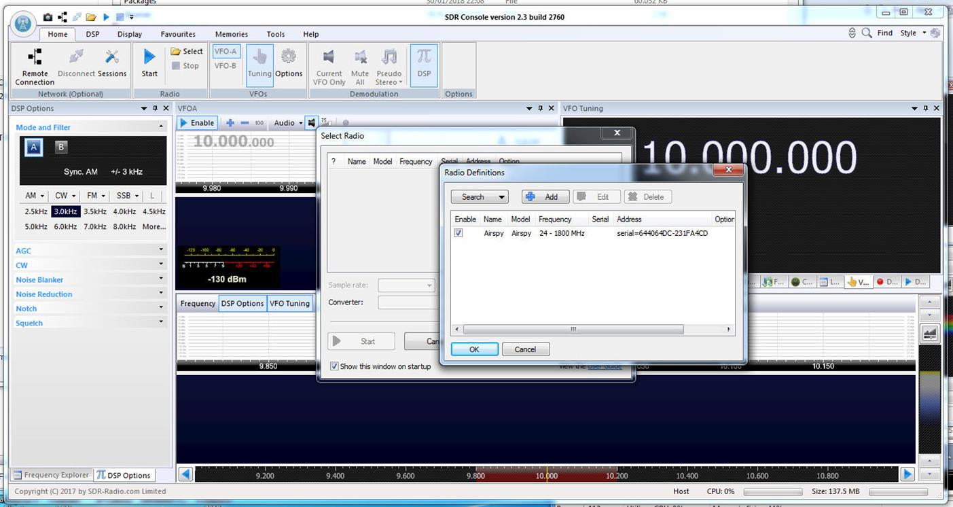The width and height of the screenshot is (953, 507).
Task: Open the AM mode dropdown
Action: coord(35,196)
